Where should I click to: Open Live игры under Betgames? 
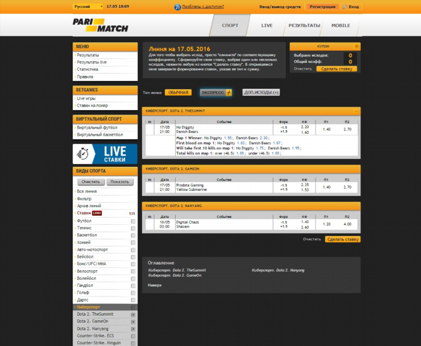pos(86,99)
